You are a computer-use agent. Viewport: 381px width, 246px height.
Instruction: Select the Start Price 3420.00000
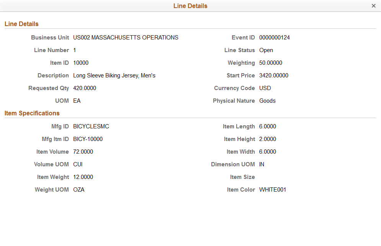(273, 75)
